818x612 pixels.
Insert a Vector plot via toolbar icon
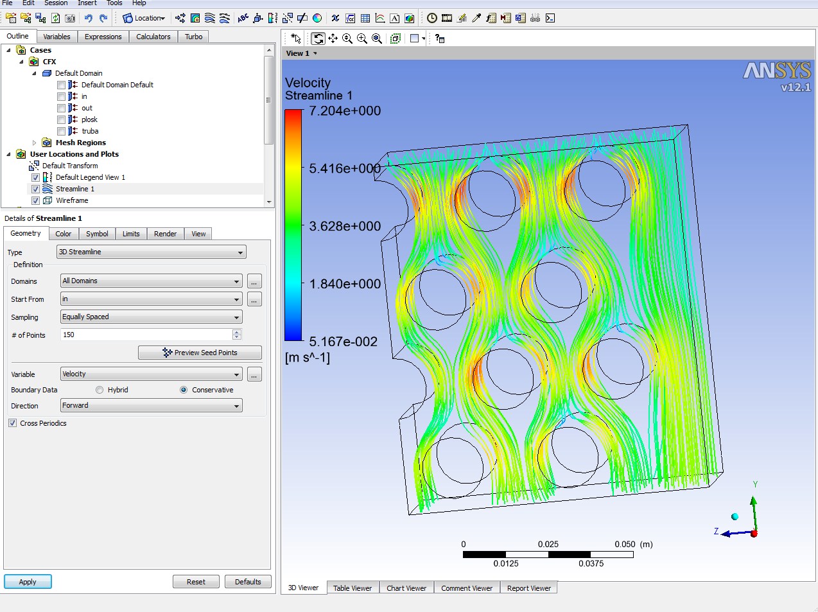180,18
